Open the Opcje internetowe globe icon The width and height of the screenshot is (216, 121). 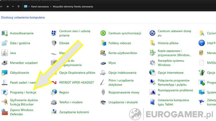click(152, 73)
